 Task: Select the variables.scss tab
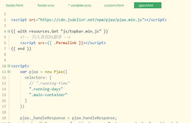[79, 5]
